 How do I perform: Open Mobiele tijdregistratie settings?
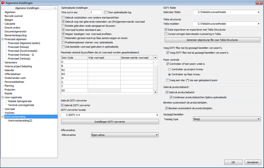pos(20,101)
